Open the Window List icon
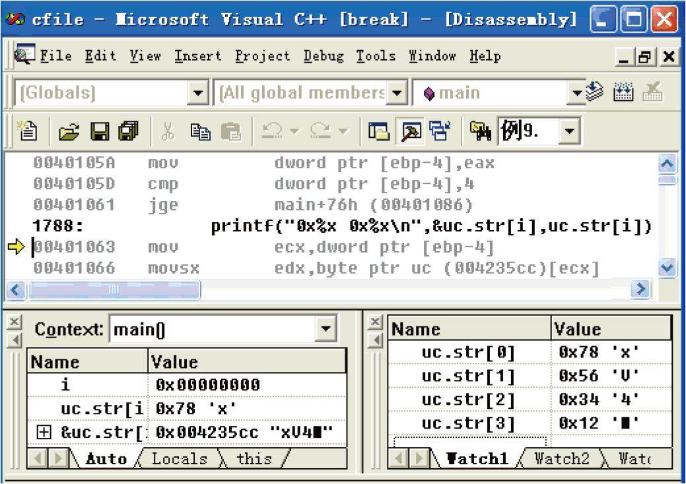This screenshot has height=484, width=686. coord(440,131)
